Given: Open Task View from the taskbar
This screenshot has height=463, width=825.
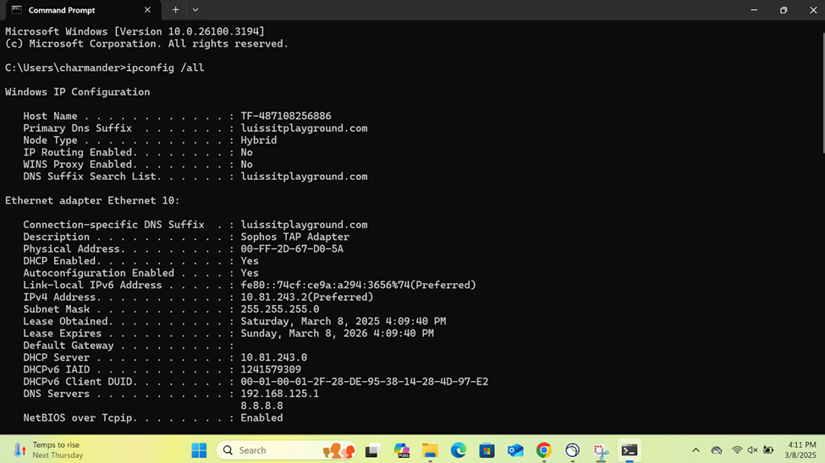Looking at the screenshot, I should pos(372,450).
